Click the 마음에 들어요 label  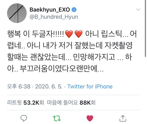click(x=62, y=103)
